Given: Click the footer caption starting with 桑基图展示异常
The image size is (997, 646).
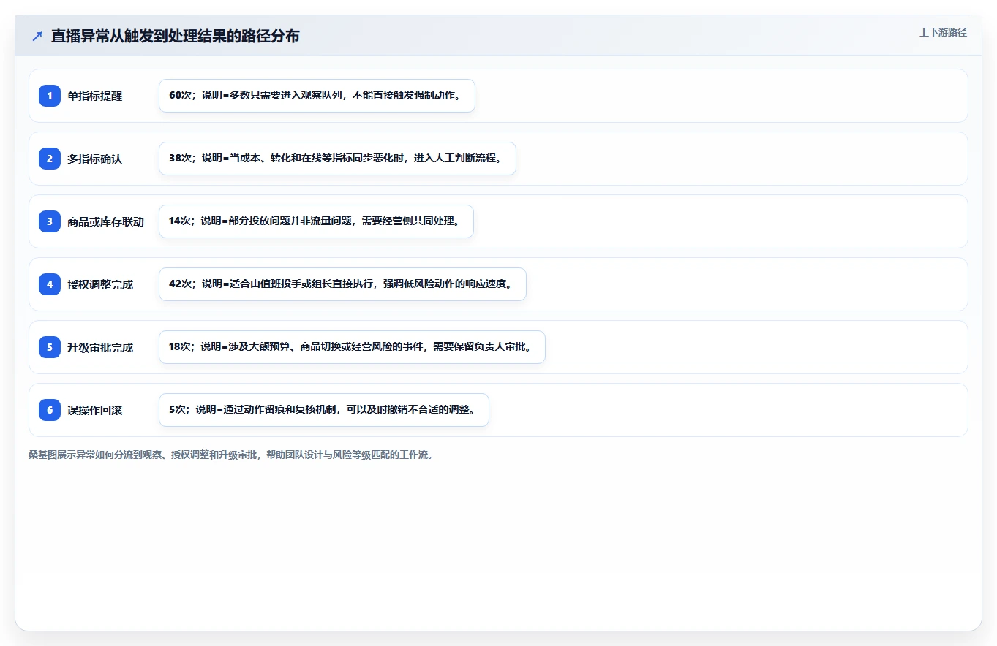Looking at the screenshot, I should (x=231, y=455).
